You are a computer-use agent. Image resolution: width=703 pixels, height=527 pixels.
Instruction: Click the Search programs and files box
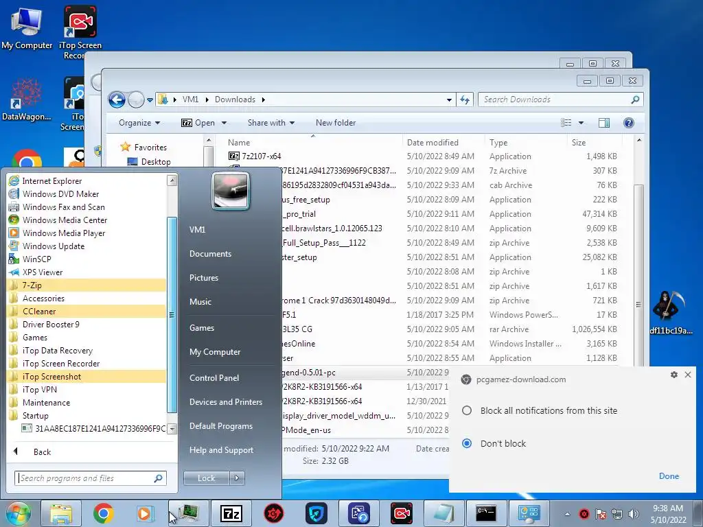(90, 478)
